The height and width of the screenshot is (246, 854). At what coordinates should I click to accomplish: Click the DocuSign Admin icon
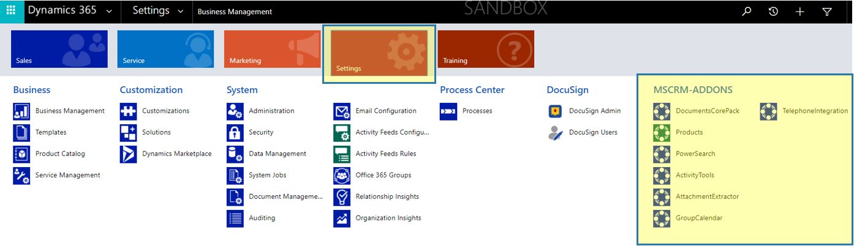[556, 111]
